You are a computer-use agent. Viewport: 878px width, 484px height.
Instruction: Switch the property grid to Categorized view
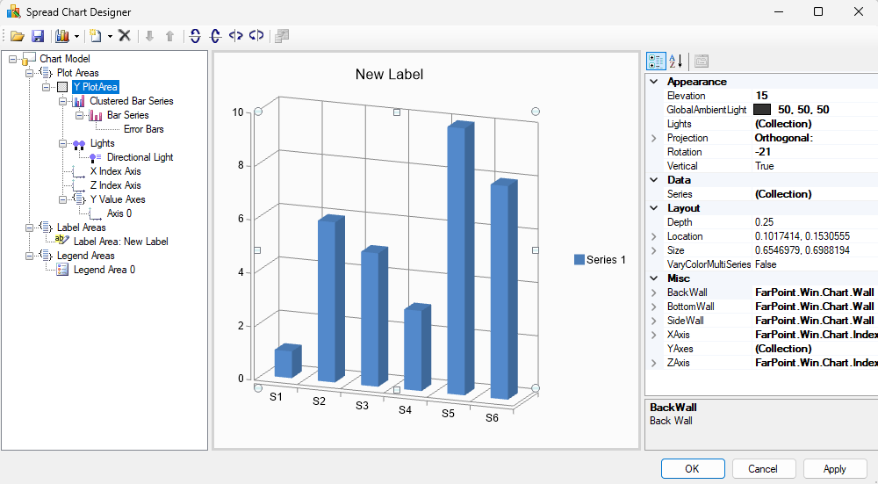pos(656,61)
